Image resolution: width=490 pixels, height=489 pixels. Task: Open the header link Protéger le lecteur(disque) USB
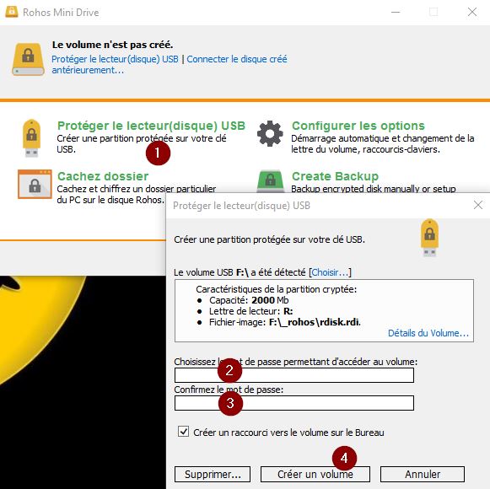115,59
